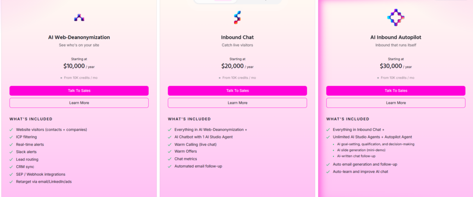Click the Retarget via email/LinkedIn/ads item

(x=44, y=182)
